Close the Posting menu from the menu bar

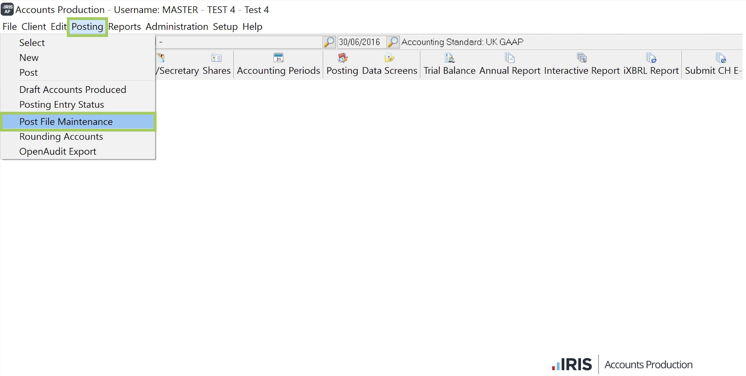tap(87, 27)
